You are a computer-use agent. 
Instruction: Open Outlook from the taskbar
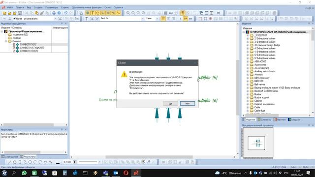[116, 173]
